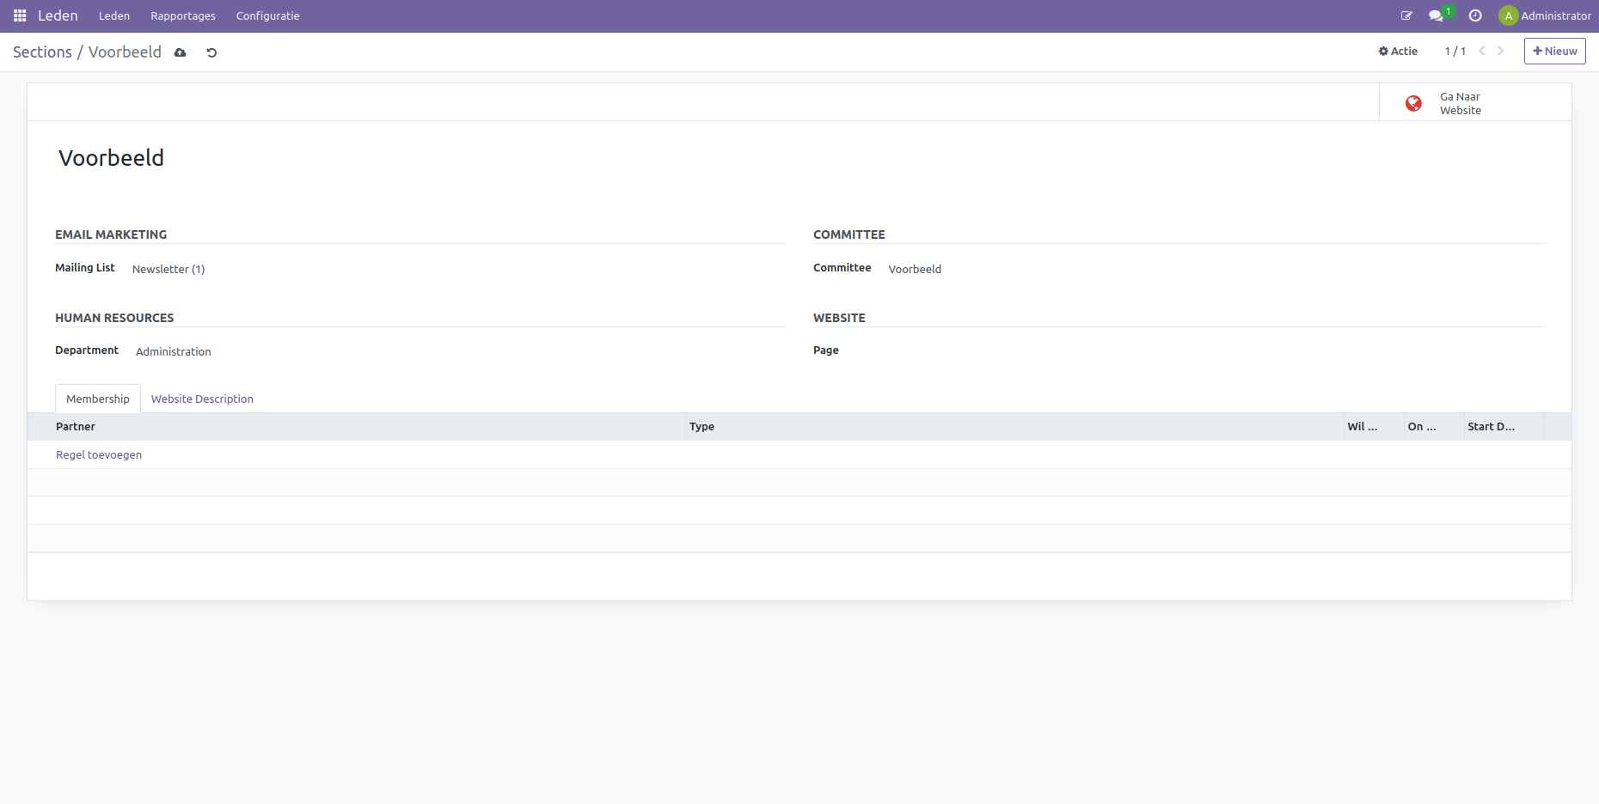Expand the Configuratie menu

(267, 15)
